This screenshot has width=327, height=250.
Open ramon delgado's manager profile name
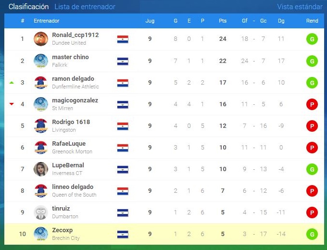(x=73, y=79)
